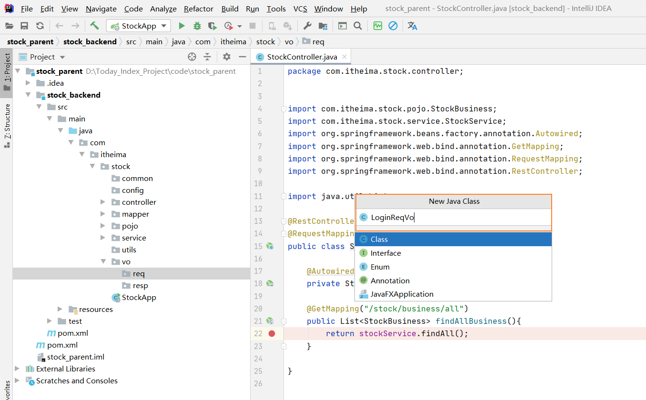Click the Collapse All icon in Project panel
Image resolution: width=646 pixels, height=400 pixels.
(x=207, y=57)
